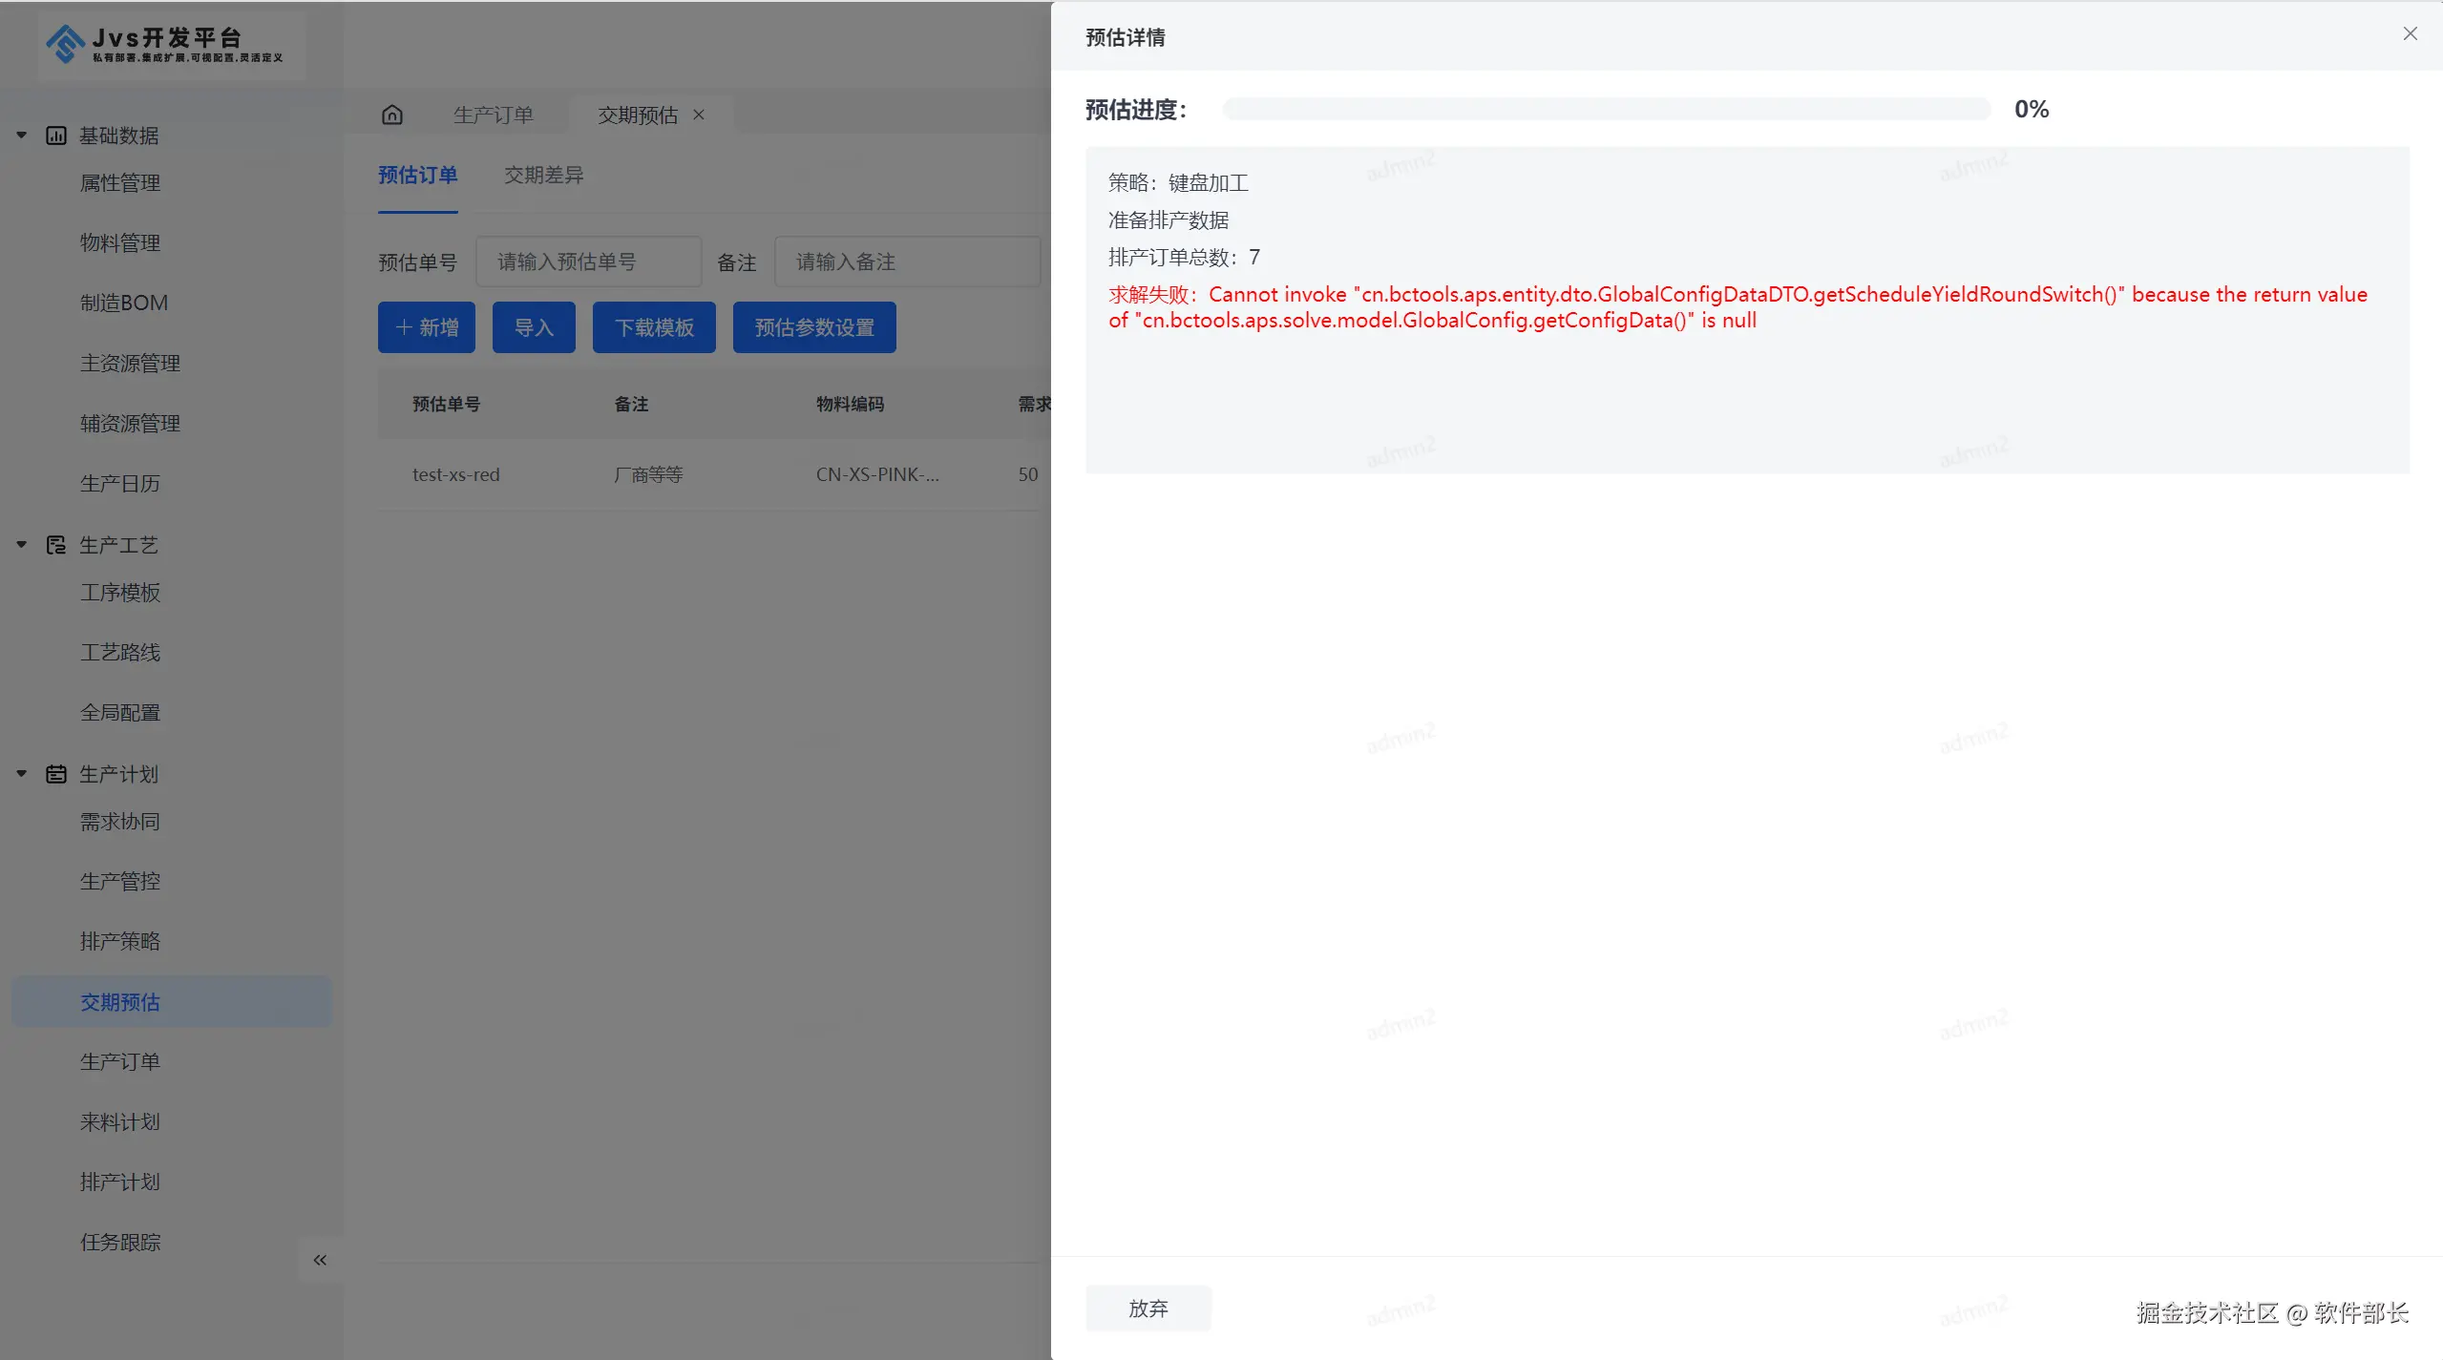Collapse the sidebar with double-chevron icon
Viewport: 2443px width, 1360px height.
[320, 1260]
